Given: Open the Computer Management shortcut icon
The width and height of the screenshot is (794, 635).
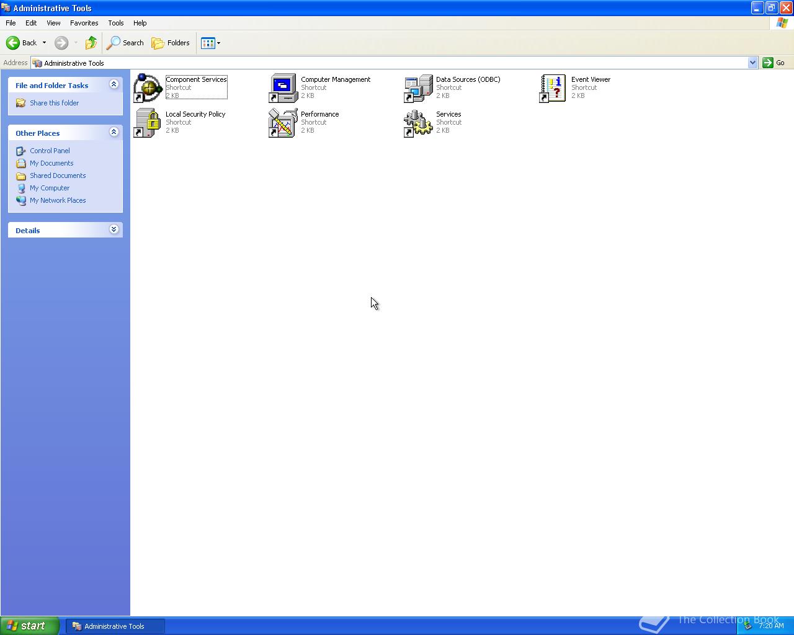Looking at the screenshot, I should click(x=283, y=88).
